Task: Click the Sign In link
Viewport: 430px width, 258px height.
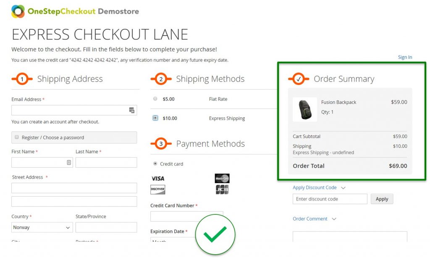Action: pyautogui.click(x=405, y=57)
